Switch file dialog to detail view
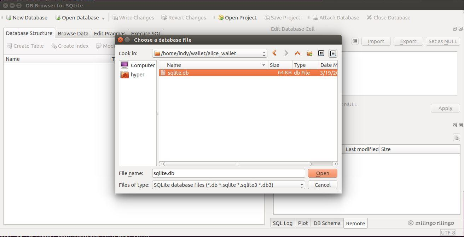Image resolution: width=464 pixels, height=237 pixels. 333,53
